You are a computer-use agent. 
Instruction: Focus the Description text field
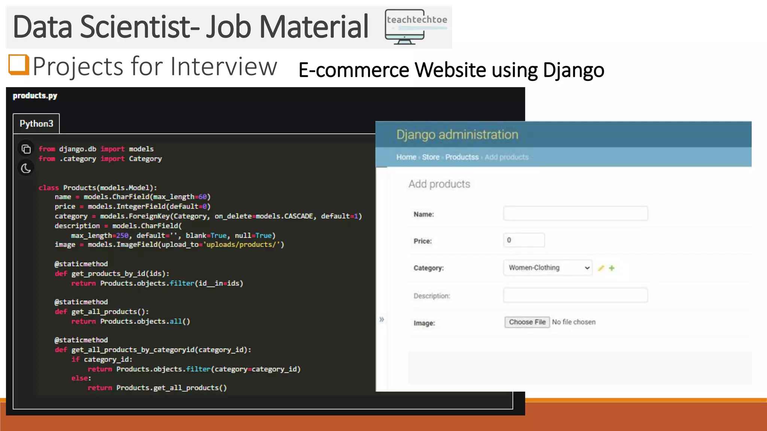point(576,295)
